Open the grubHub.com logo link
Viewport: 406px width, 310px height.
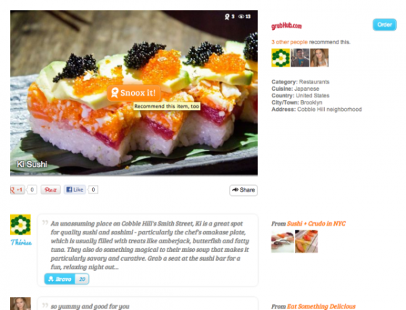coord(286,25)
